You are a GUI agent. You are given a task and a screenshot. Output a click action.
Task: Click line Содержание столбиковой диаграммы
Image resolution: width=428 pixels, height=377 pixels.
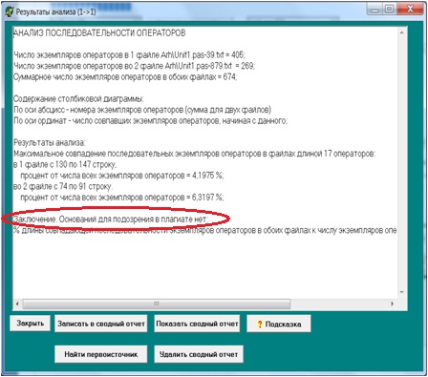click(x=78, y=99)
